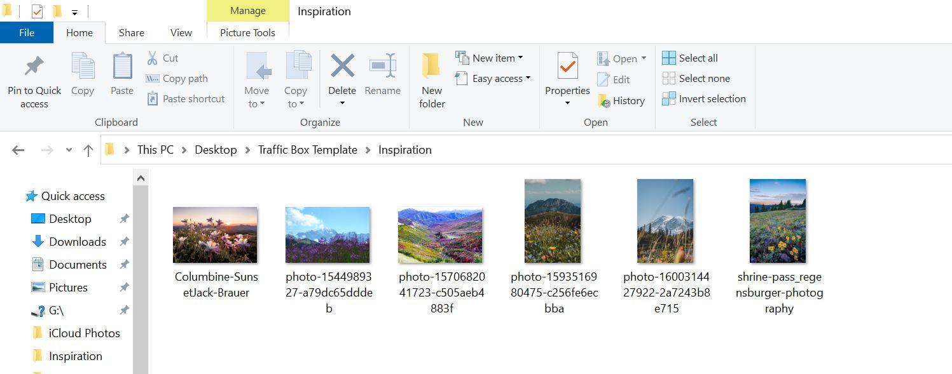Click the Cut scissors icon
Screen dimensions: 952x374
tap(153, 58)
